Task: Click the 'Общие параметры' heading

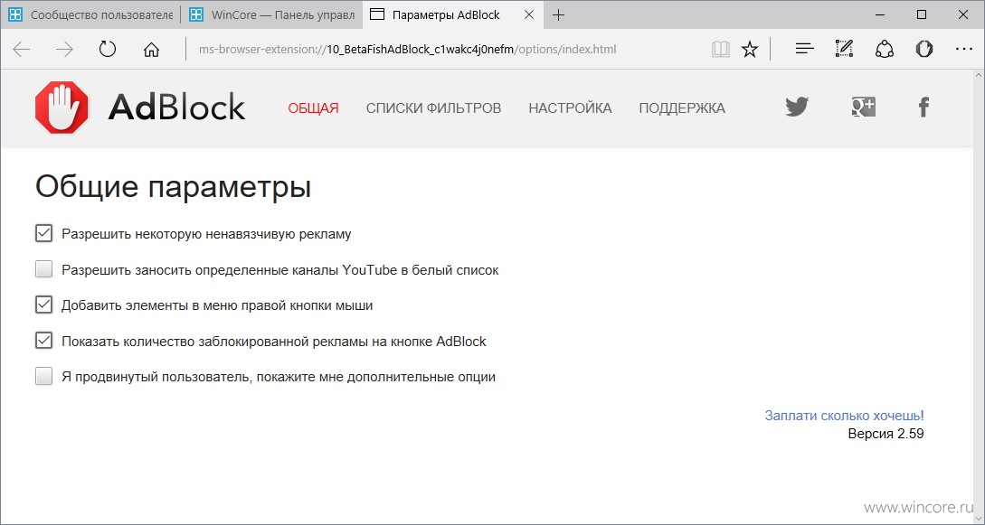Action: click(173, 187)
